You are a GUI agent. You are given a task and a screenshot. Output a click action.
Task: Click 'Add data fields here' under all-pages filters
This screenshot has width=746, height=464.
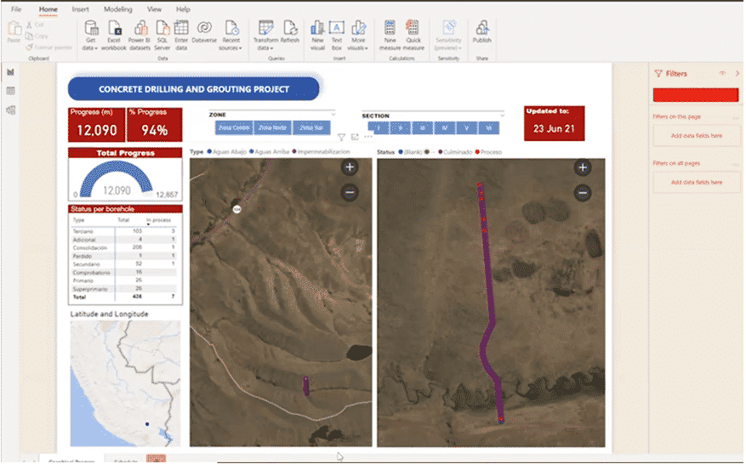click(x=696, y=183)
